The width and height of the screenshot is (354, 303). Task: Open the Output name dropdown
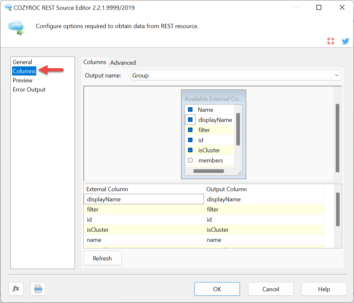tap(236, 75)
